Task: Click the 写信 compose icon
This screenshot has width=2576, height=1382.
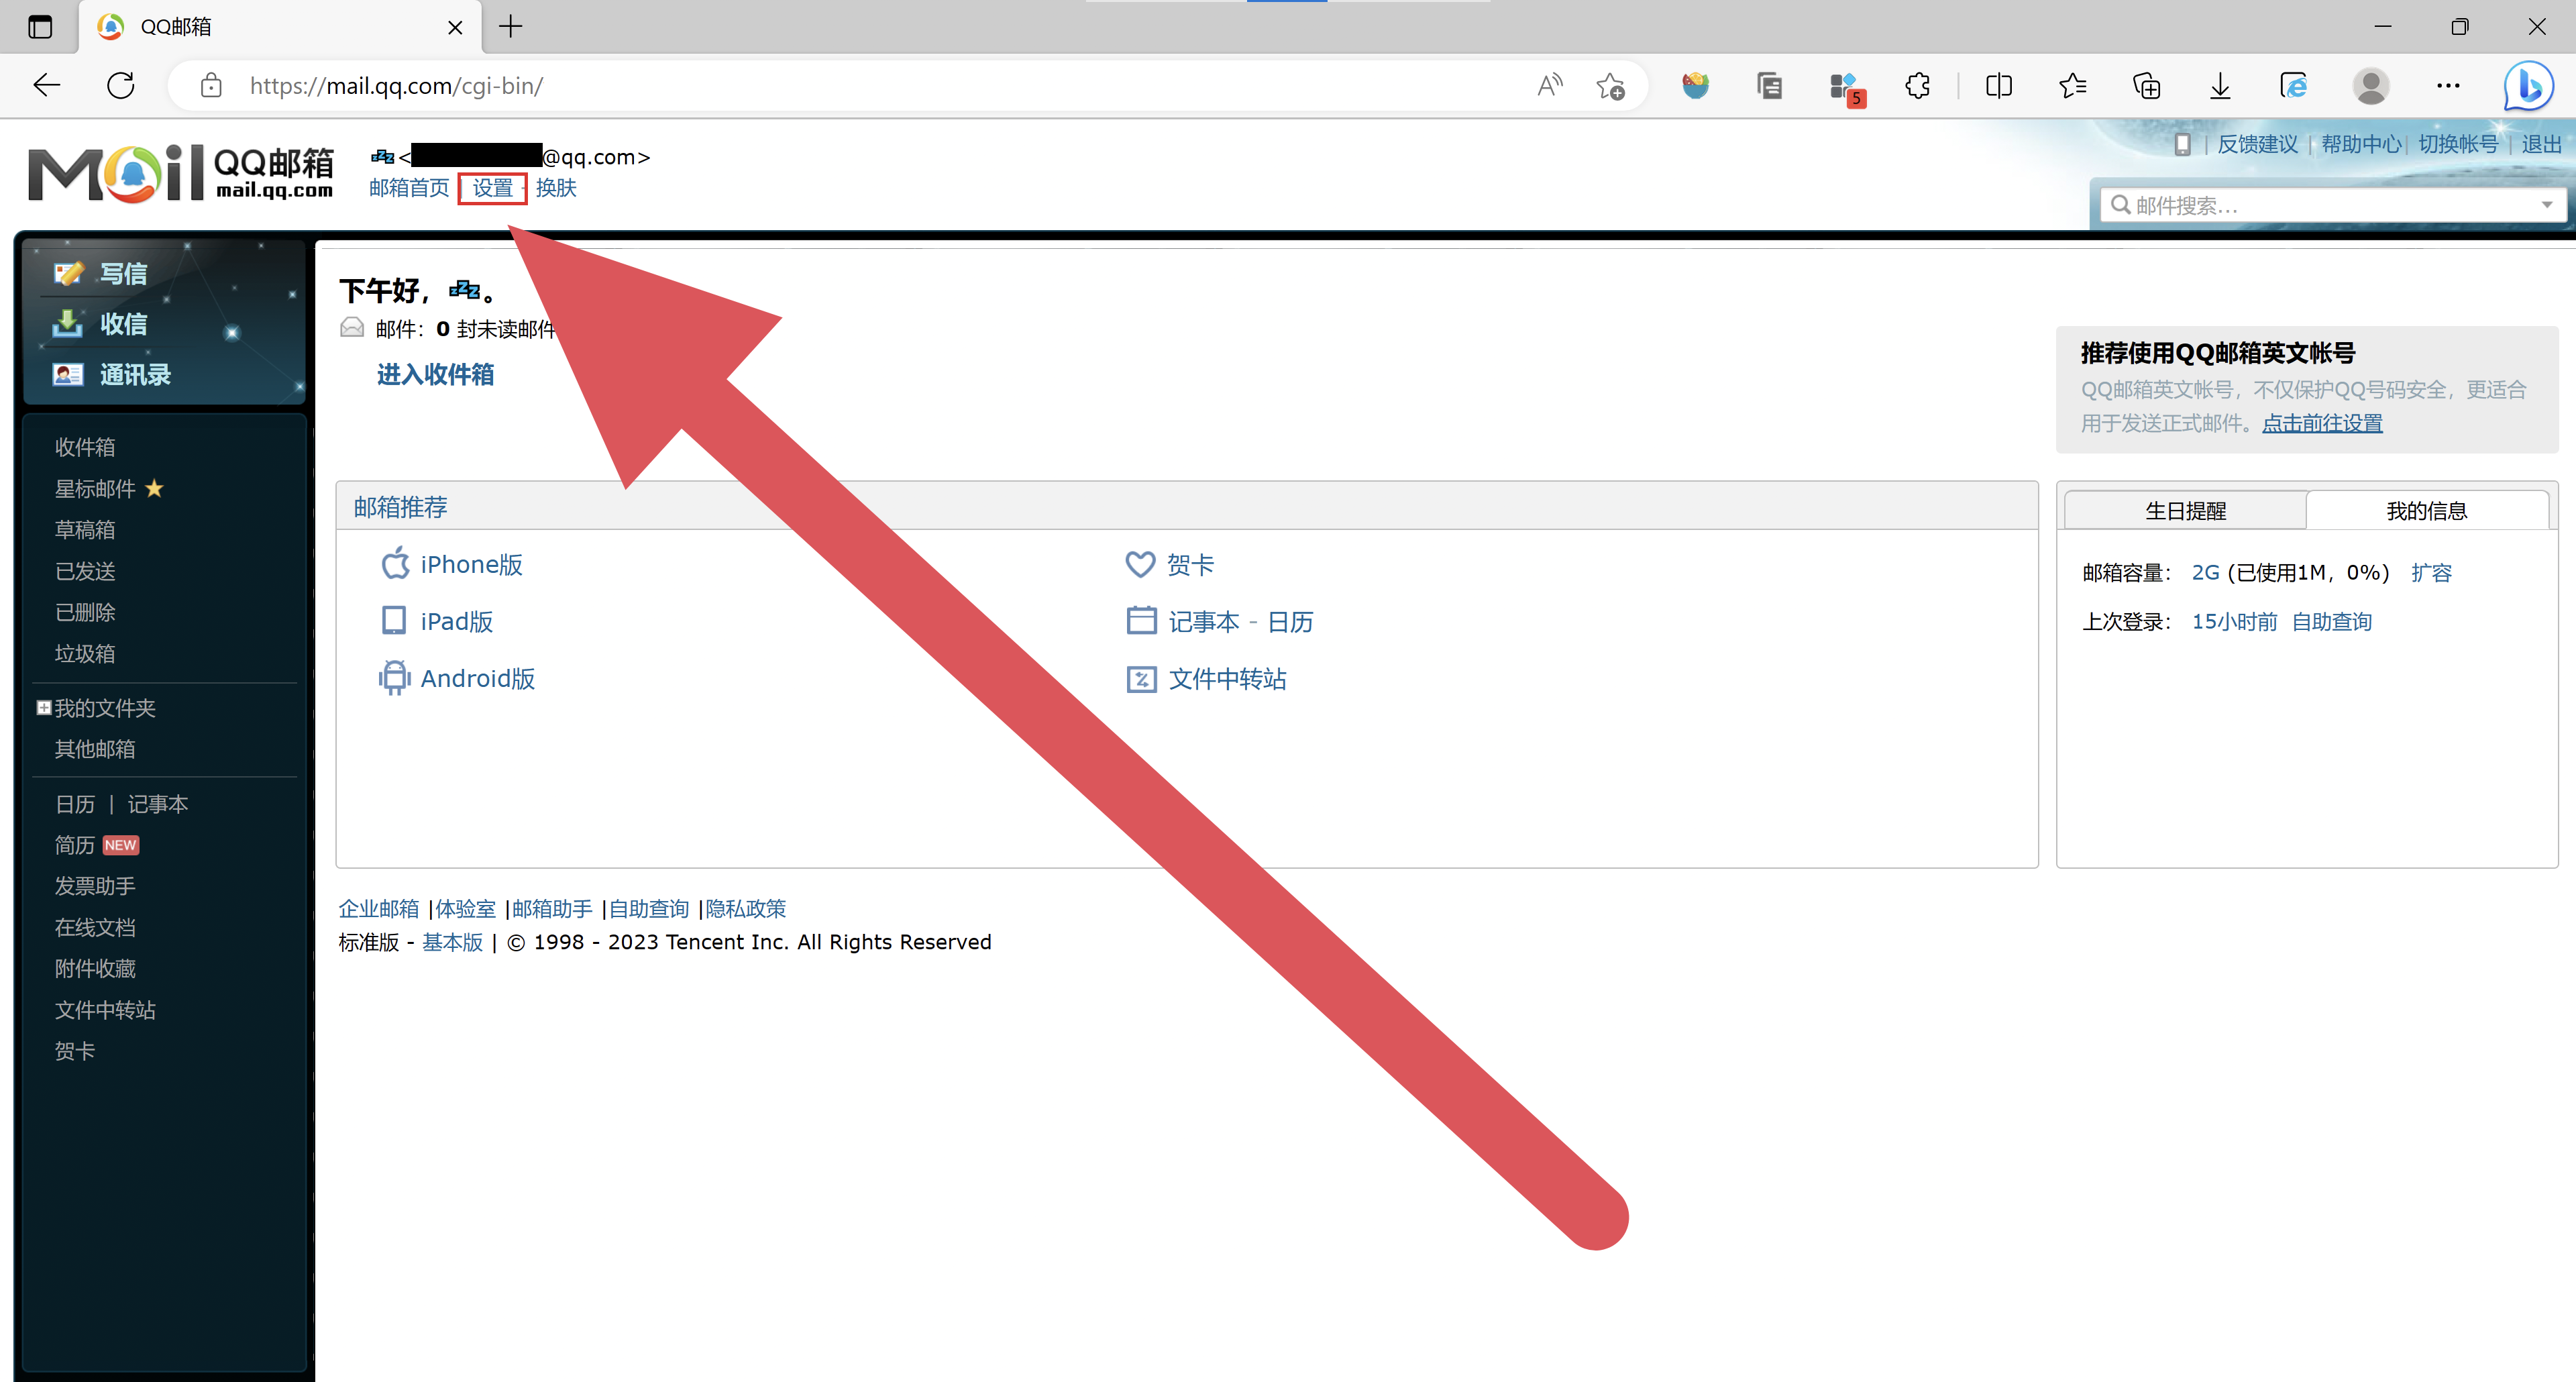Action: 68,273
